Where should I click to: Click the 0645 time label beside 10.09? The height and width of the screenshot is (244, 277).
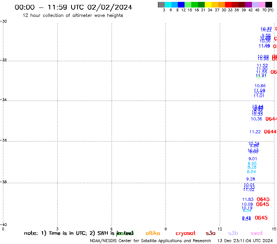(x=262, y=204)
